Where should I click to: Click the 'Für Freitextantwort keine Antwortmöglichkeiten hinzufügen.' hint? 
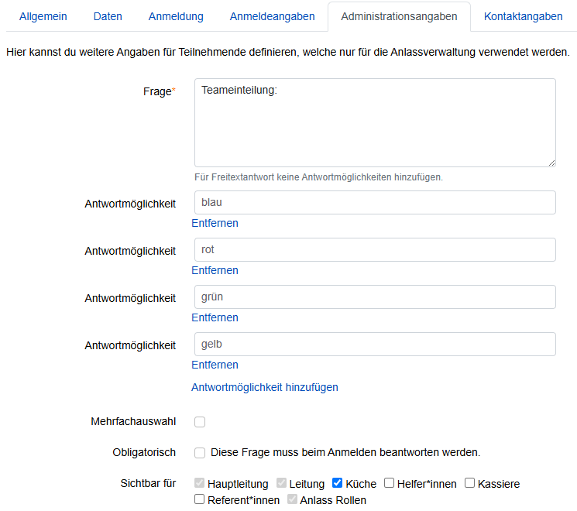318,177
